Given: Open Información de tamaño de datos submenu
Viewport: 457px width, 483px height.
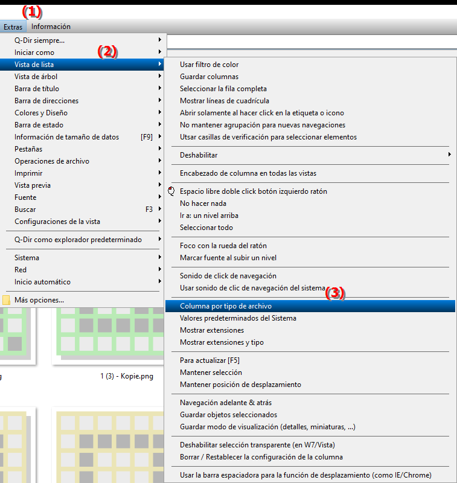Looking at the screenshot, I should (x=82, y=137).
